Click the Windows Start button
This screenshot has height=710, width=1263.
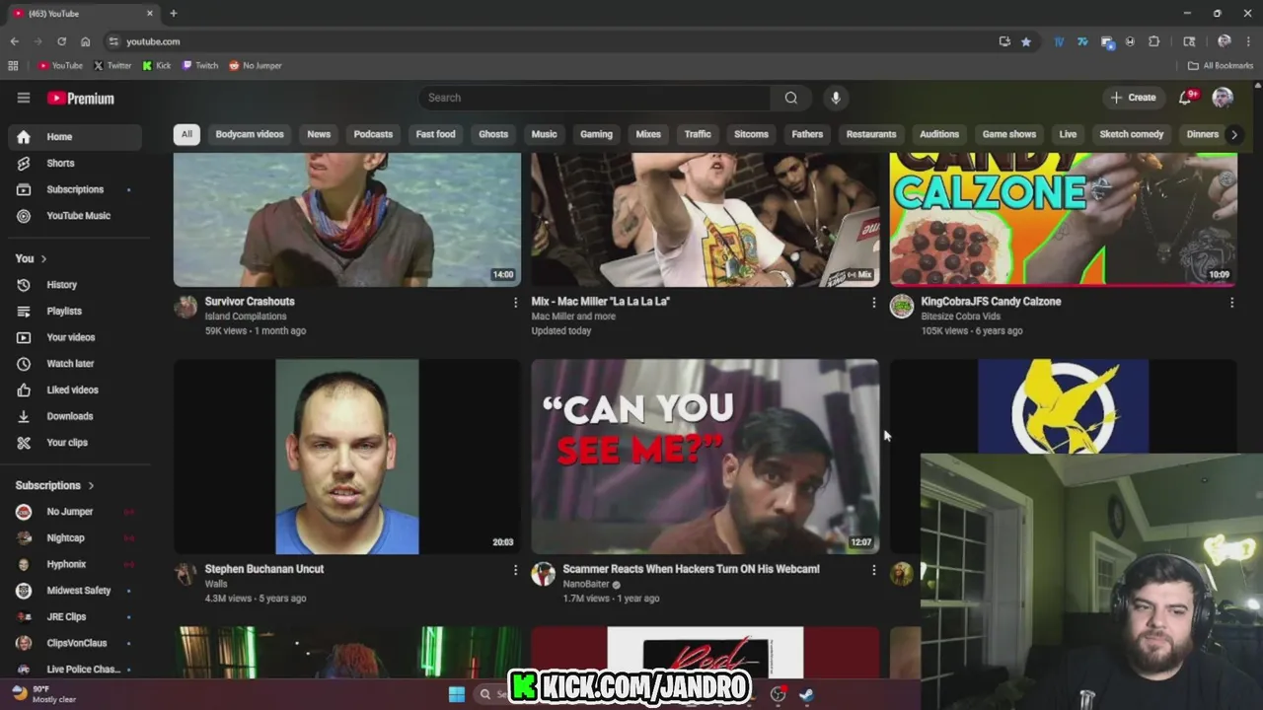(457, 694)
